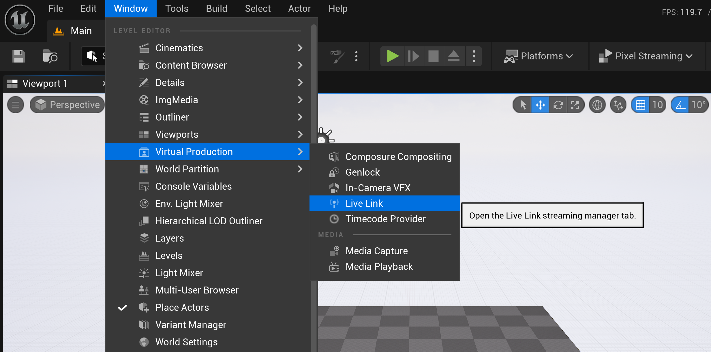
Task: Expand the Viewports submenu
Action: click(207, 134)
